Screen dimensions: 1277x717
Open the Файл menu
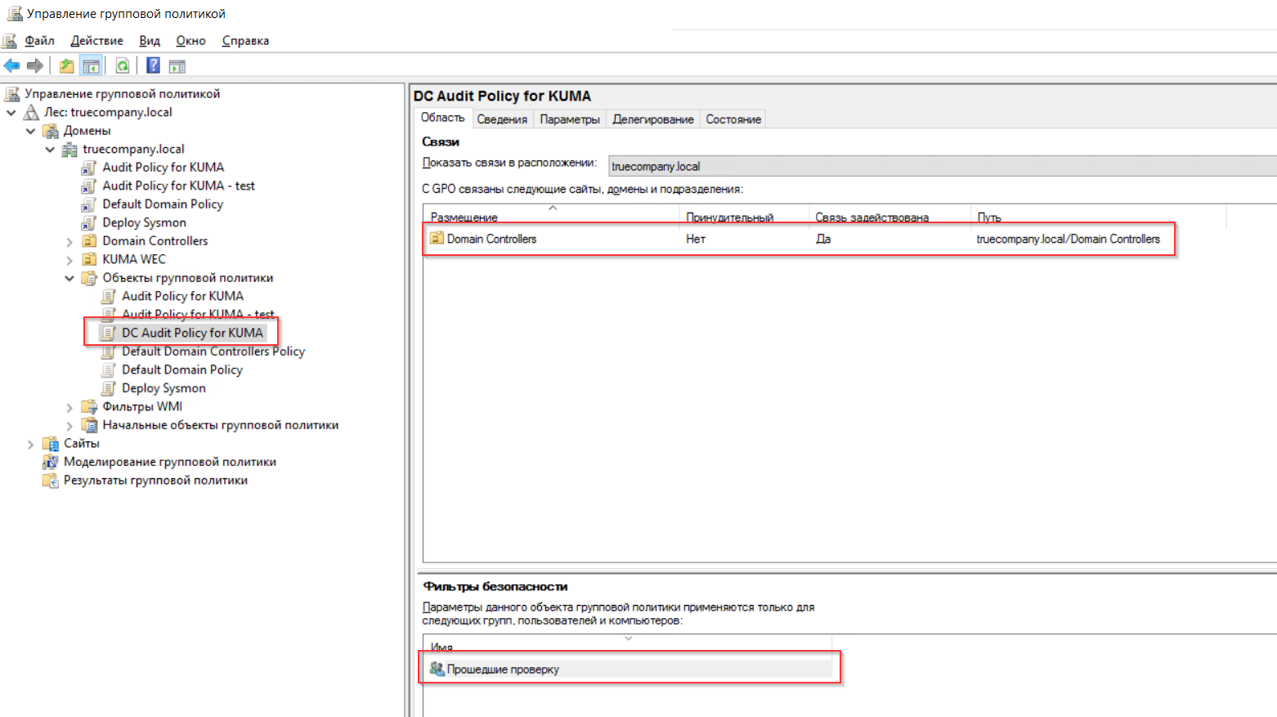pyautogui.click(x=39, y=40)
